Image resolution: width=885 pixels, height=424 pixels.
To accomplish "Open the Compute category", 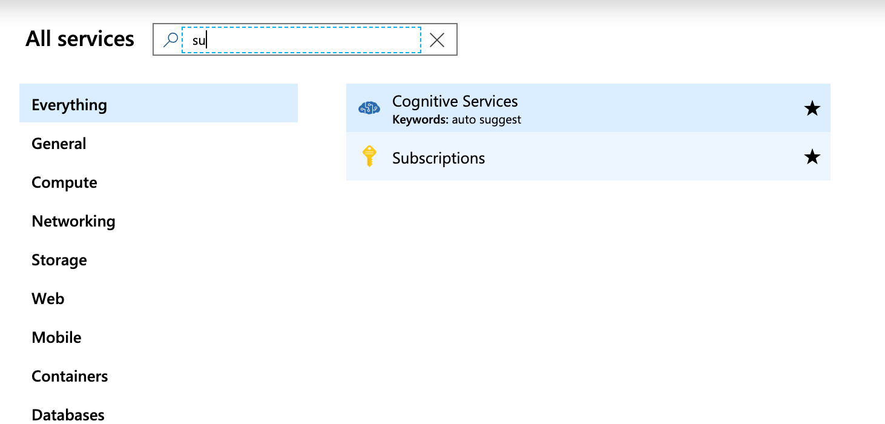I will tap(64, 182).
